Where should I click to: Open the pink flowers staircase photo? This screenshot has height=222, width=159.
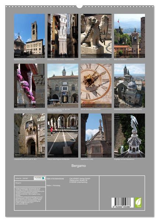coord(29,85)
